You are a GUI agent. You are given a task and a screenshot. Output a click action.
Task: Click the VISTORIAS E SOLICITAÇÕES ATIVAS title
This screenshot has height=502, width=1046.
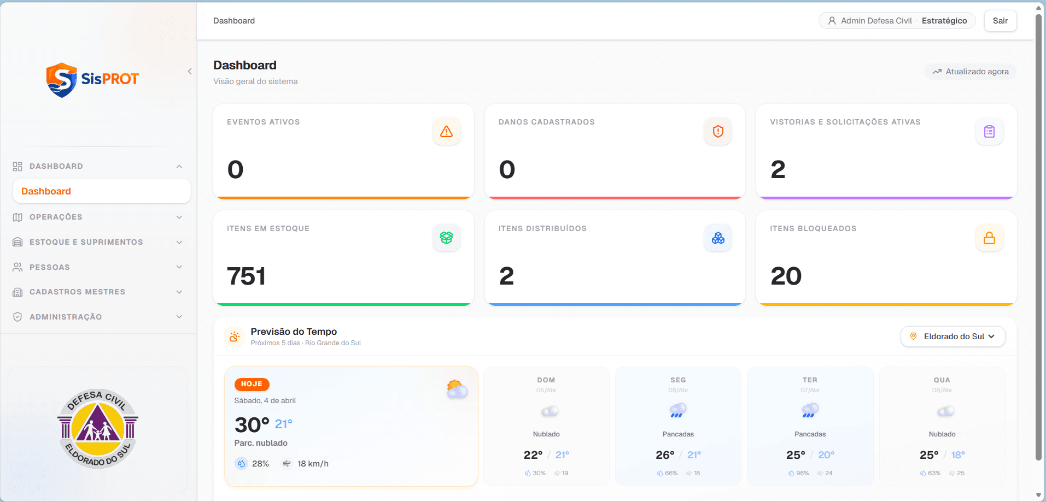(845, 122)
